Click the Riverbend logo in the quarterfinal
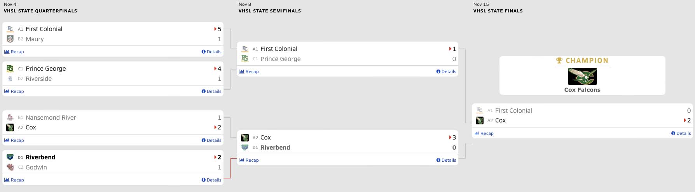 point(10,157)
